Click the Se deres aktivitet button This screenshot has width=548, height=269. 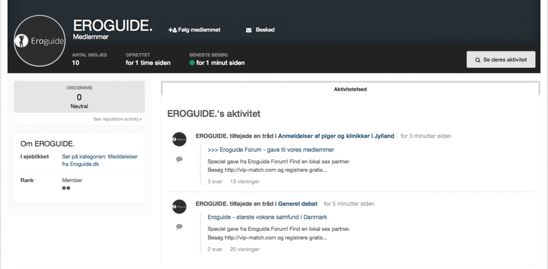tap(501, 60)
